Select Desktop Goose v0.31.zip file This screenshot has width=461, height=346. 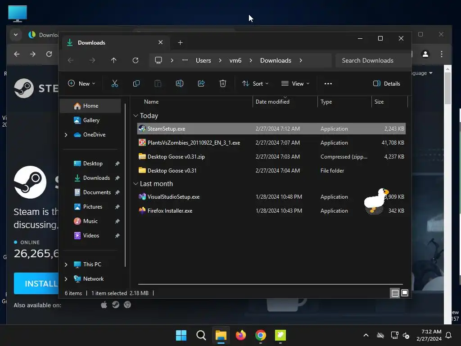[x=271, y=157]
